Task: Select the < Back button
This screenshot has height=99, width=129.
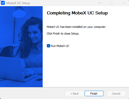Action: pyautogui.click(x=74, y=93)
